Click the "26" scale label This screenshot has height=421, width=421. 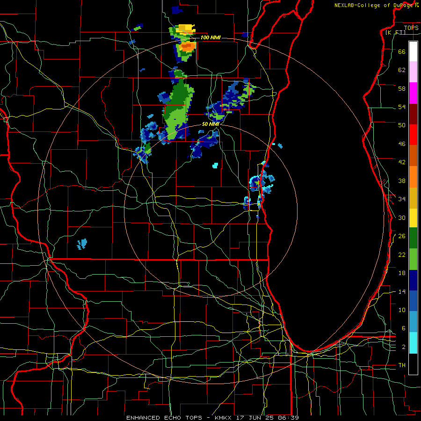402,236
